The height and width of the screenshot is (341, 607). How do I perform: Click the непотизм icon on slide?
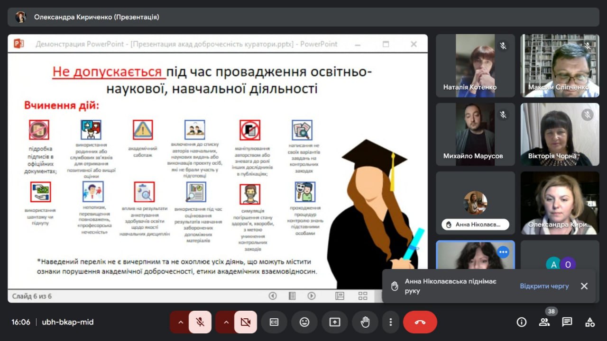click(93, 192)
